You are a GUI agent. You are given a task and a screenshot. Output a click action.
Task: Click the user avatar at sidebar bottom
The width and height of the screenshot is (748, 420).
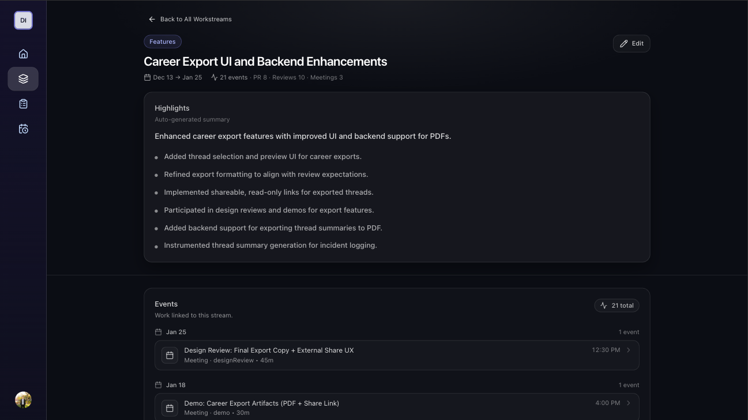(23, 400)
